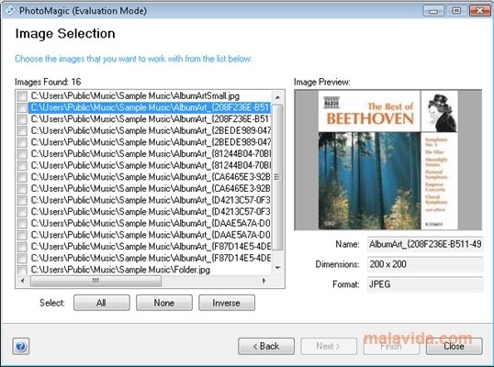Viewport: 494px width, 367px height.
Task: Click the Dimensions field showing 200 x 200
Action: click(425, 264)
